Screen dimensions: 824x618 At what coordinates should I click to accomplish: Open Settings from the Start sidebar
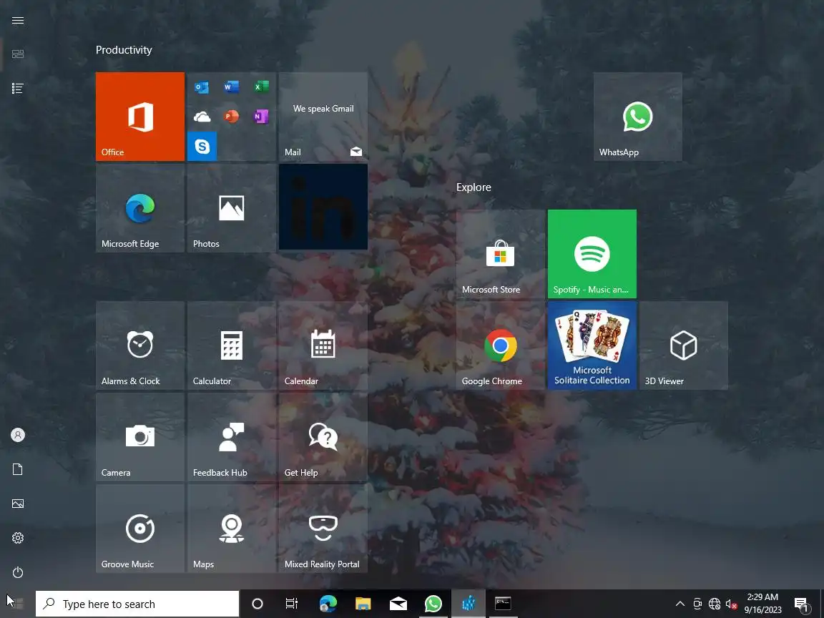point(18,538)
